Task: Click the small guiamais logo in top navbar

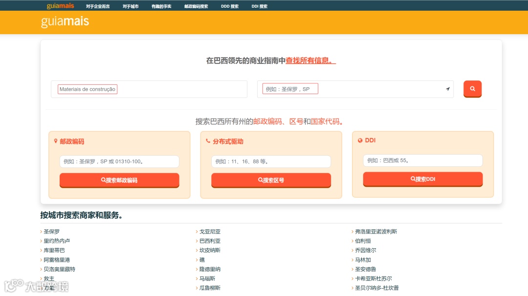Action: tap(60, 6)
